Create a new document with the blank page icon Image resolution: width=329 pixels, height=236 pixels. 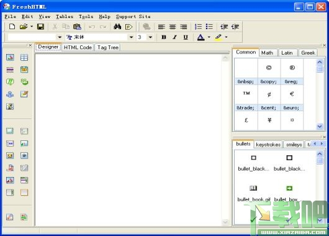tap(12, 27)
